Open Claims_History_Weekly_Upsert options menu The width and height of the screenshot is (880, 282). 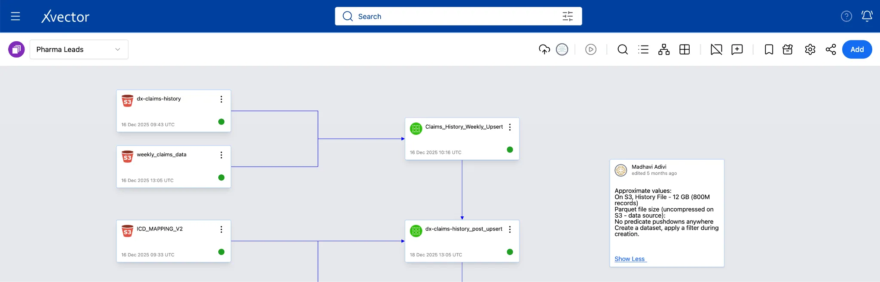[510, 127]
